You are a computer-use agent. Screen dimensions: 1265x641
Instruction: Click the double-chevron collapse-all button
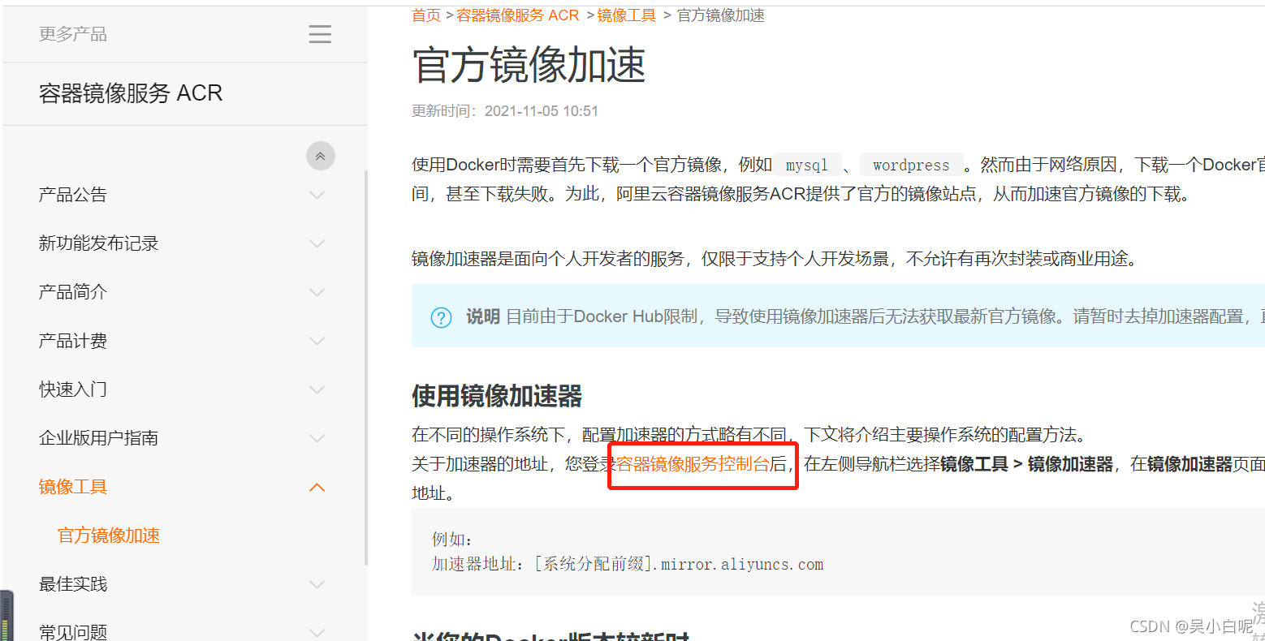(321, 156)
